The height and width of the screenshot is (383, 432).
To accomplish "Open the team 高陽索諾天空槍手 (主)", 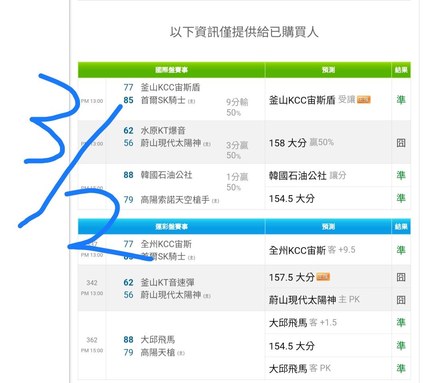I will click(x=180, y=199).
